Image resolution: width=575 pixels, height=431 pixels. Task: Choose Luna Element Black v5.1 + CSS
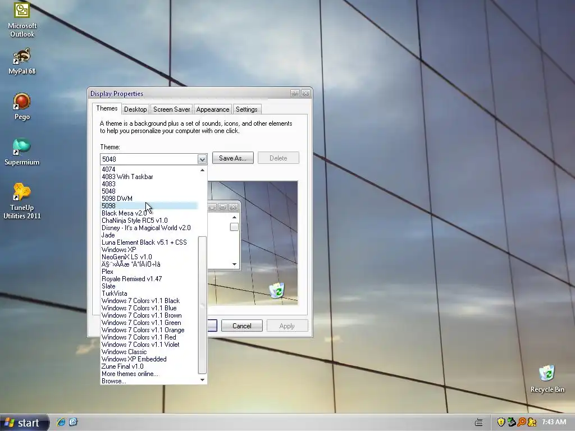[149, 242]
